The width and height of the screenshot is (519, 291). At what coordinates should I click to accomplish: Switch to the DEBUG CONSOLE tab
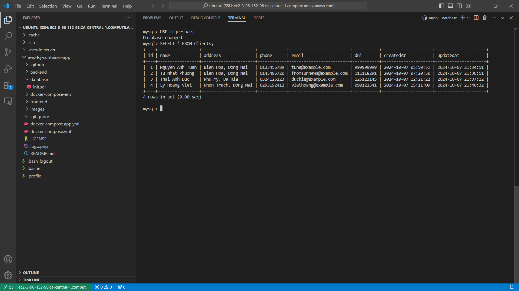point(205,18)
